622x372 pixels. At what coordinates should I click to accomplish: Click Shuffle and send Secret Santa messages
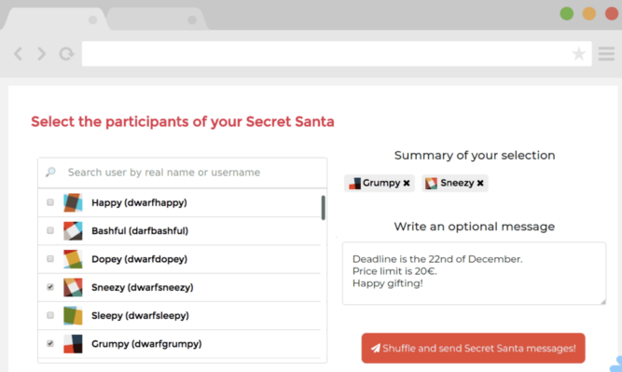[x=473, y=348]
